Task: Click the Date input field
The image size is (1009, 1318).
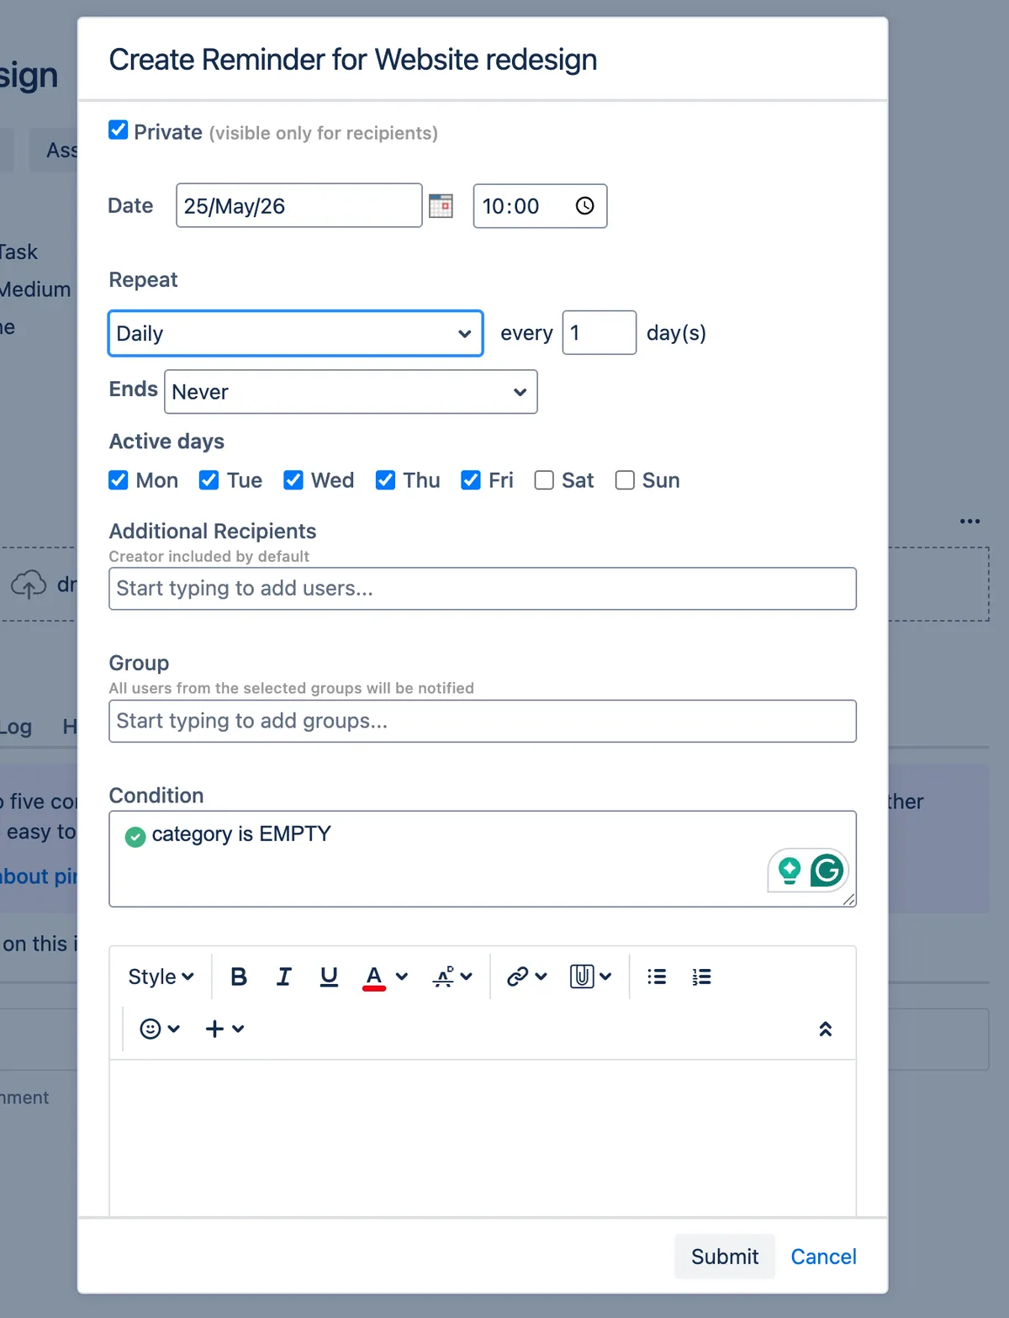Action: click(x=299, y=205)
